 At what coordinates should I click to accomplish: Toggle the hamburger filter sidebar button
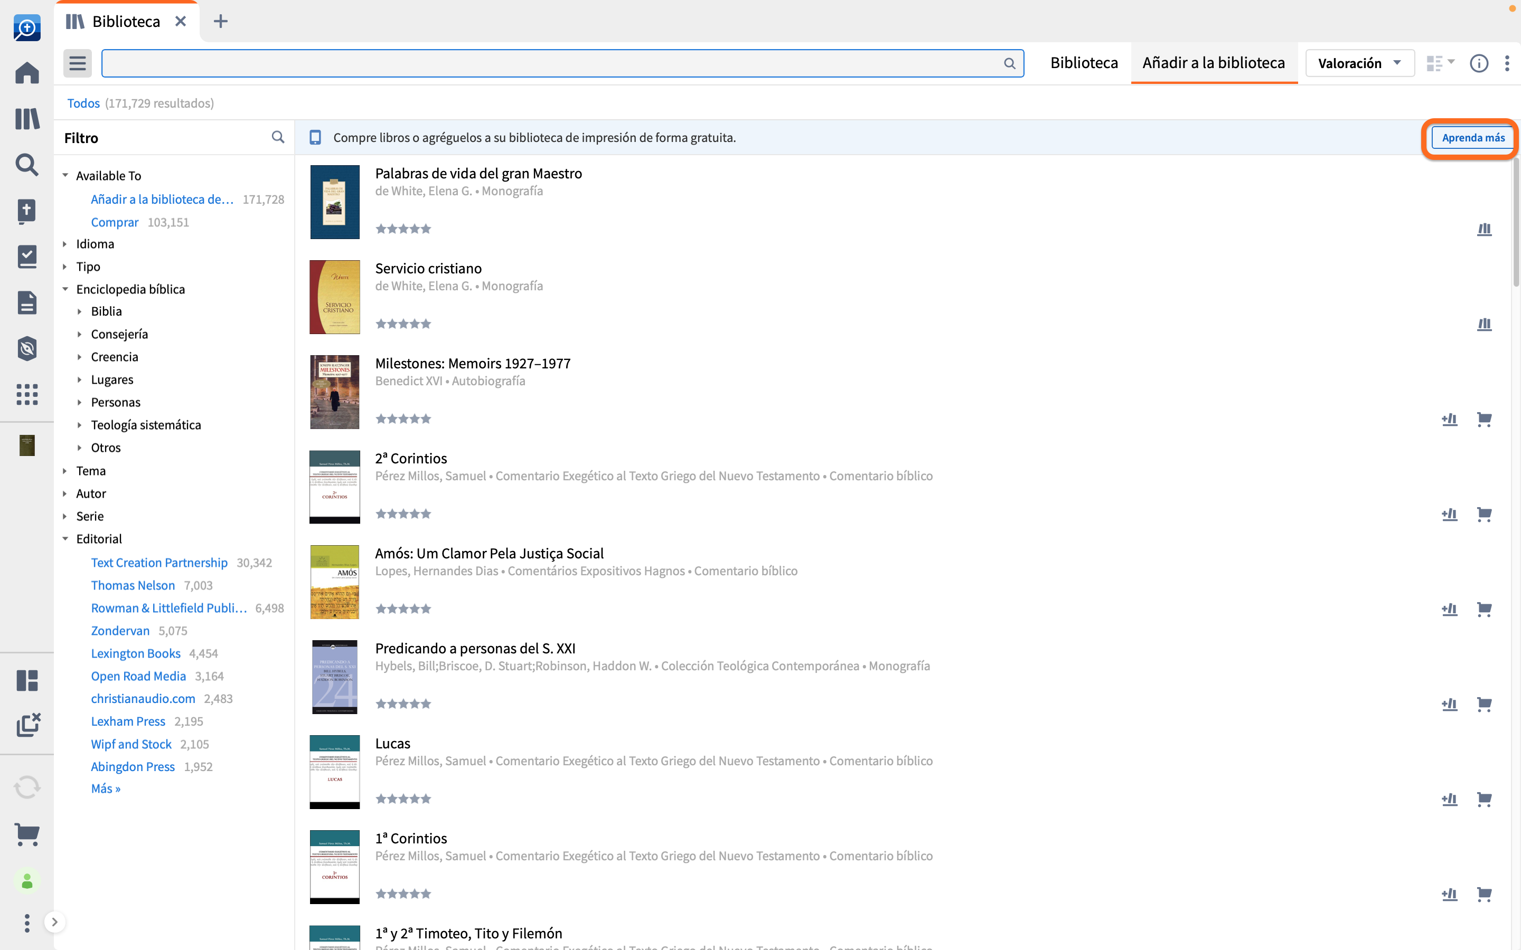coord(77,63)
